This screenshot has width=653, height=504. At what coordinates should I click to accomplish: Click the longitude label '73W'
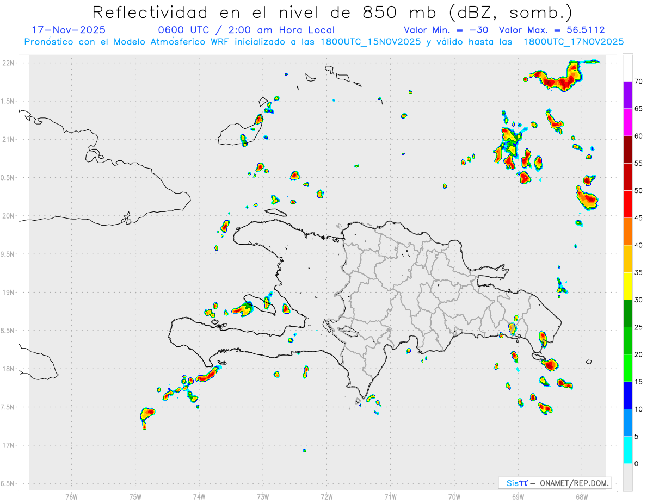click(x=263, y=496)
